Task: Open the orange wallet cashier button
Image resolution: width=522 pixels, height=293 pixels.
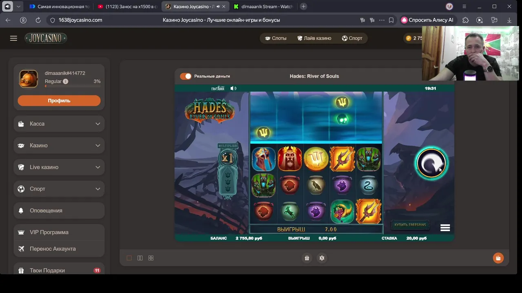Action: (x=498, y=258)
